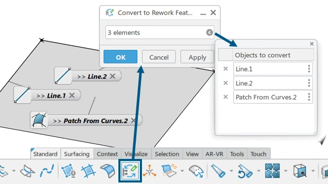Select the intersecting surfaces tool icon

27,171
